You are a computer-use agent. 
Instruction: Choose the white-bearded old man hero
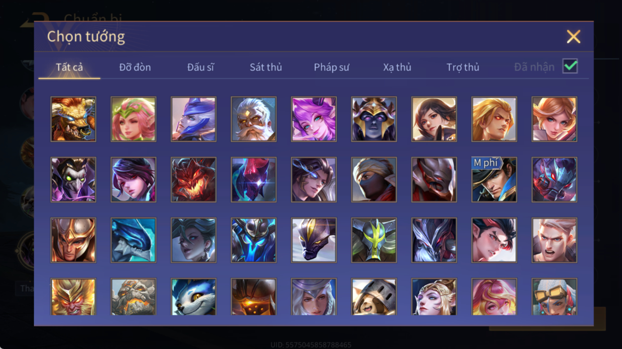(254, 119)
